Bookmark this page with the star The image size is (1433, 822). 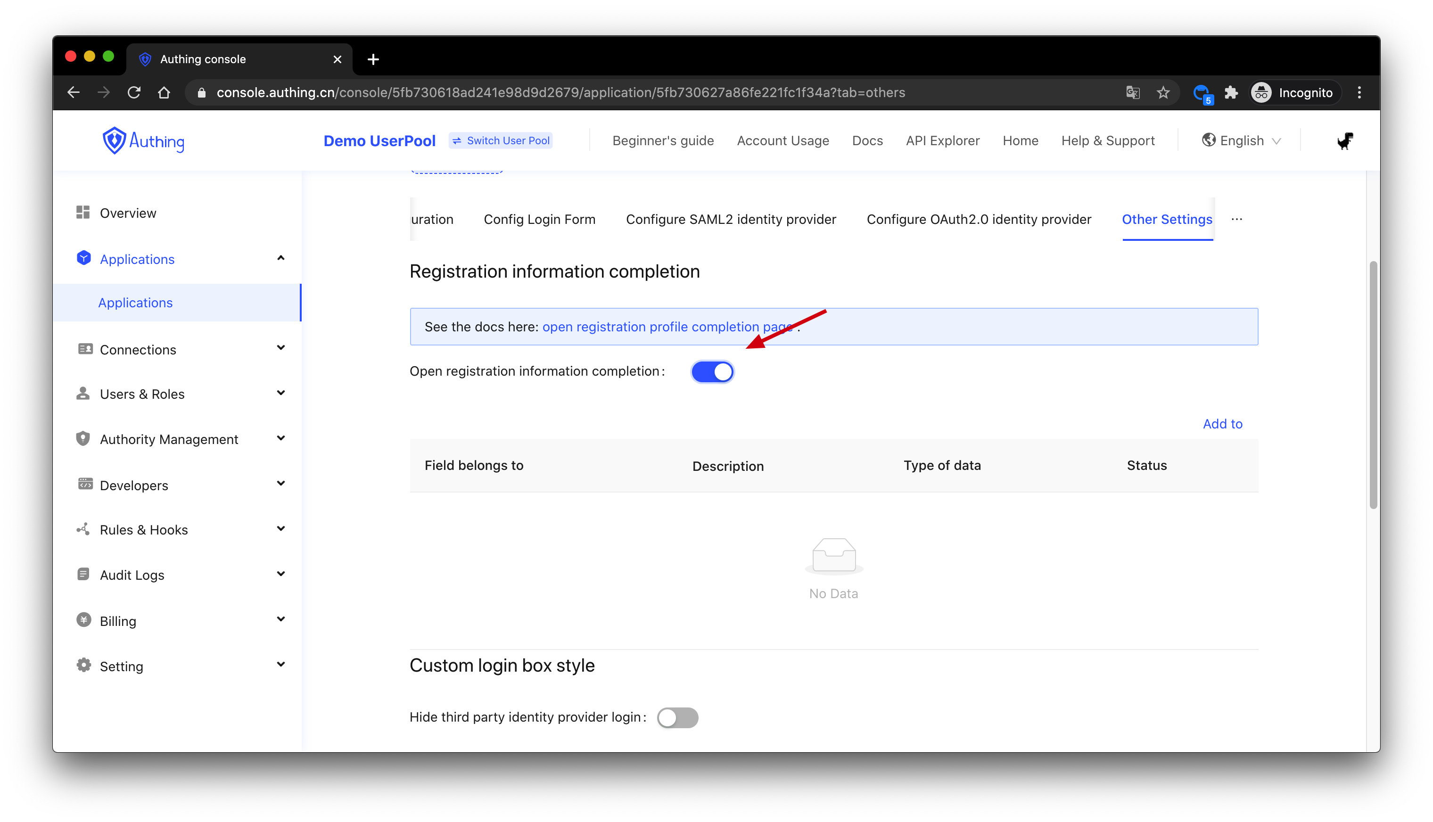pos(1163,92)
